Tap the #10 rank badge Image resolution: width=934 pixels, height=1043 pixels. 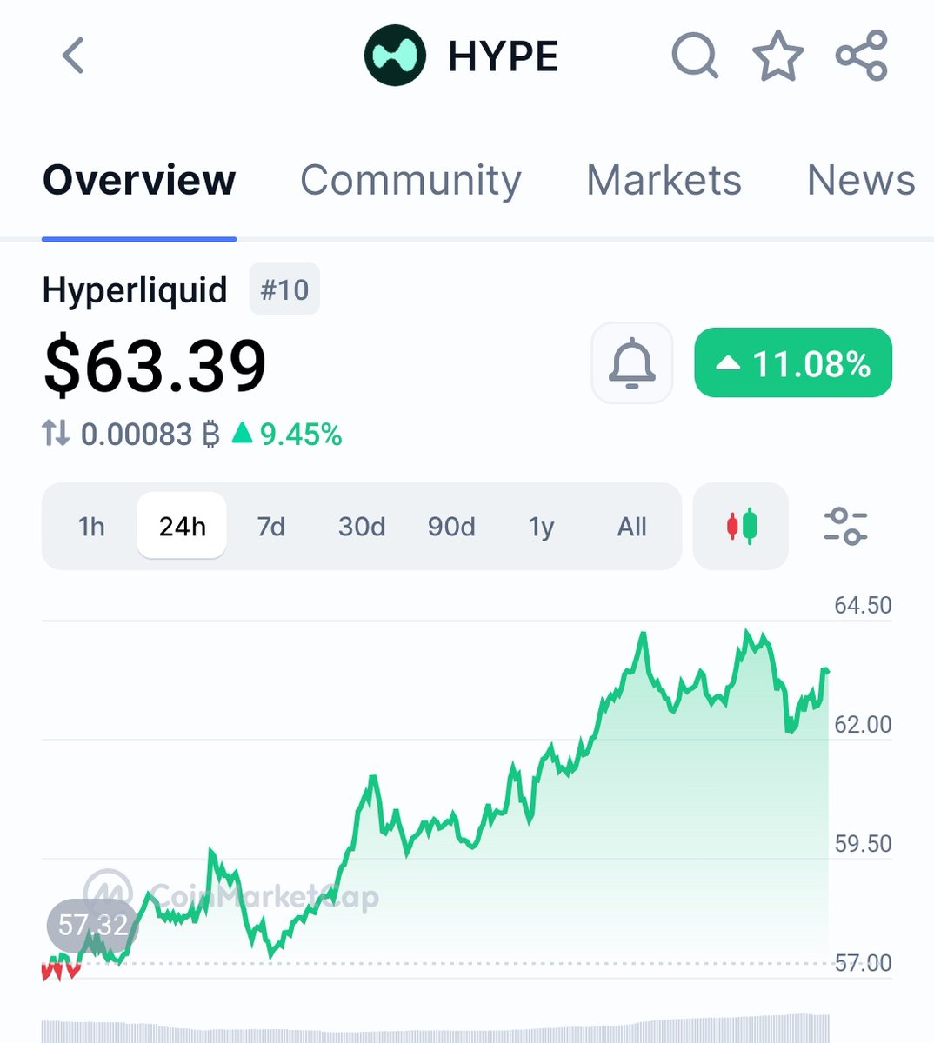284,289
